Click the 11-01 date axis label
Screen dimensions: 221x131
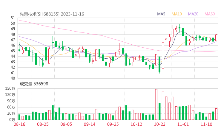click(x=183, y=124)
